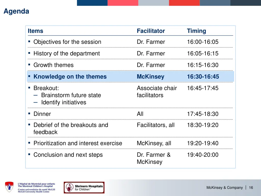Select the bright red color block at top
The height and width of the screenshot is (196, 261).
(184, 3)
